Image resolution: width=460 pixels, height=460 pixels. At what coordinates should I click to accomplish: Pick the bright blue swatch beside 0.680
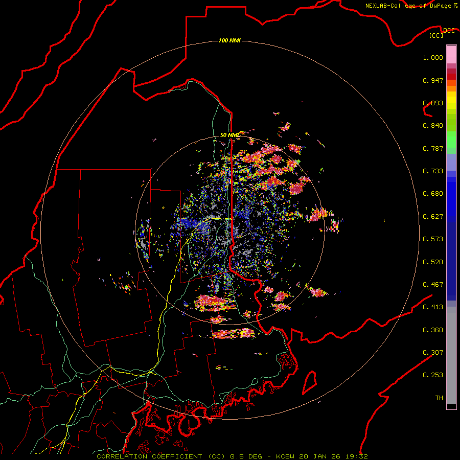(x=451, y=197)
